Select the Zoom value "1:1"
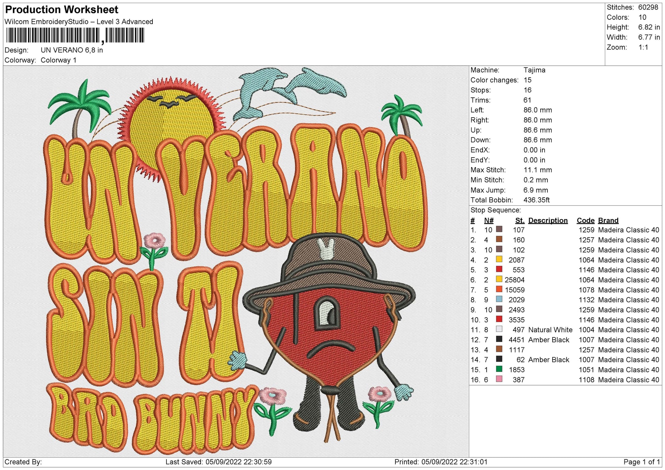665x470 pixels. click(643, 47)
